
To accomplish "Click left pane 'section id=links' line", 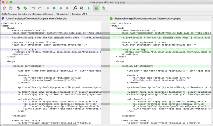I will pos(26,121).
